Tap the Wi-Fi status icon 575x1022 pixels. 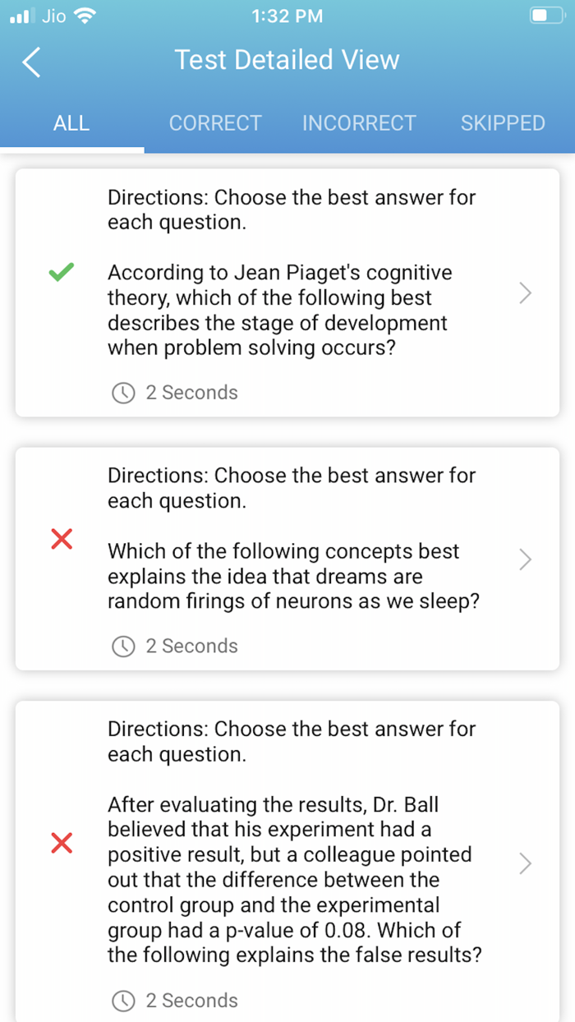click(x=85, y=16)
